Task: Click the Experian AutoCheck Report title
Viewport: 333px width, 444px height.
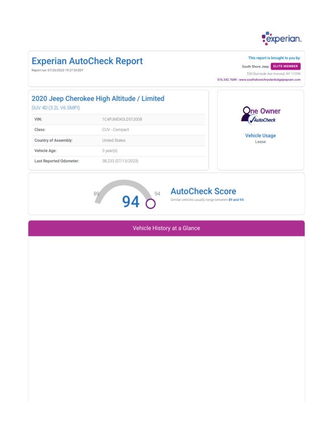Action: (87, 61)
